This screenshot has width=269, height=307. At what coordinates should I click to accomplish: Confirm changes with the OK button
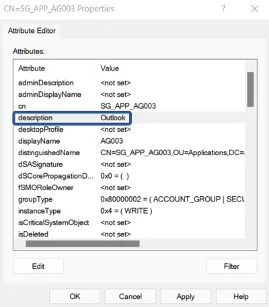tap(75, 296)
